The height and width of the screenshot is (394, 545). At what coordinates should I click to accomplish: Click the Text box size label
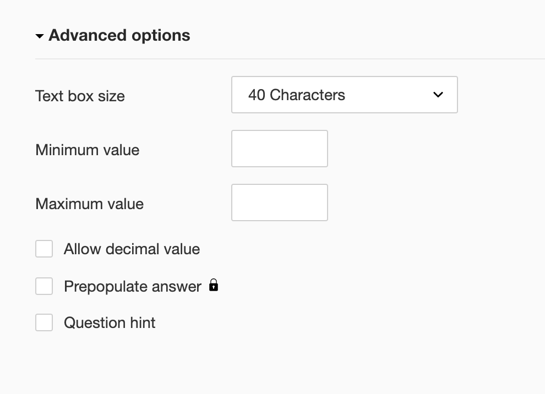80,96
